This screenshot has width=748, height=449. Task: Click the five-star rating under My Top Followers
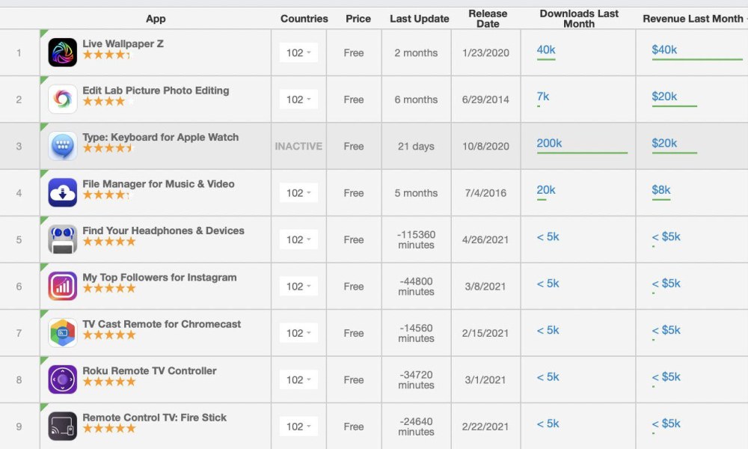pos(109,288)
